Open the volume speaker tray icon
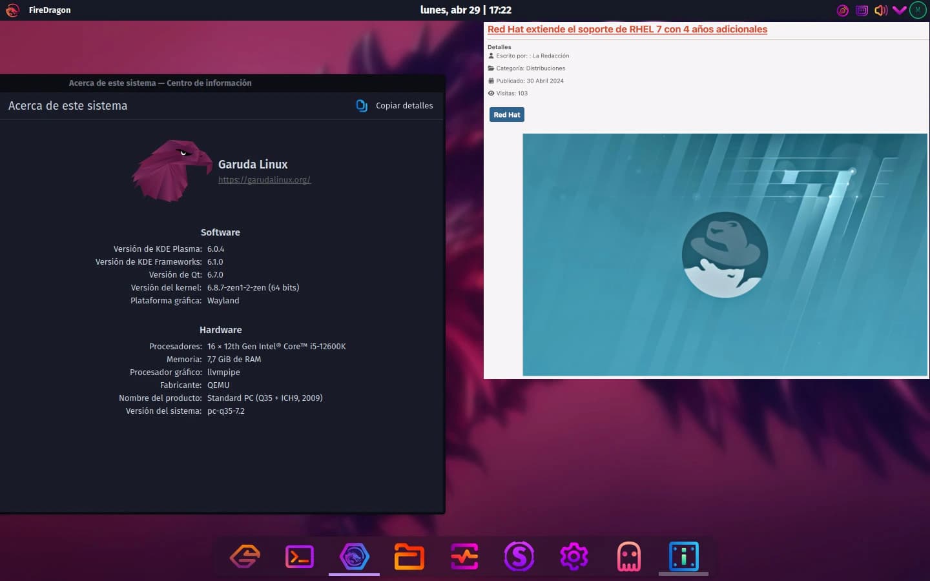Screen dimensions: 930x581 pos(880,10)
